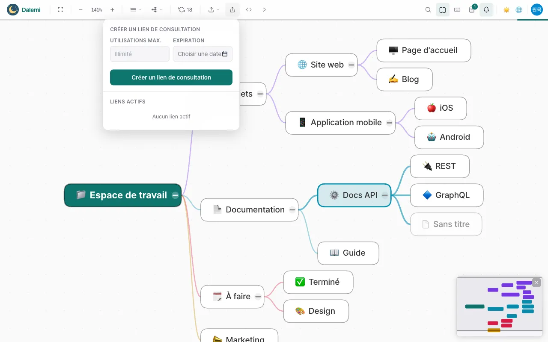Select the Guide node
This screenshot has width=548, height=342.
tap(348, 253)
